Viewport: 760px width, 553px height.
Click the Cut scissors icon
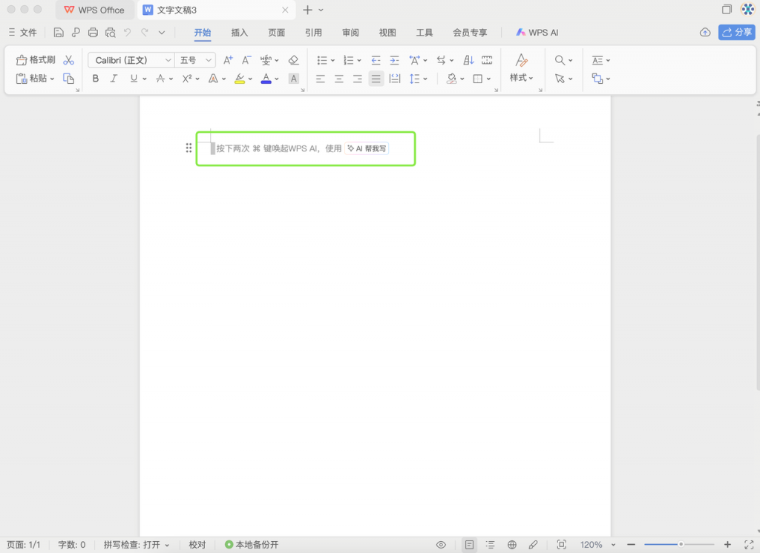tap(69, 60)
